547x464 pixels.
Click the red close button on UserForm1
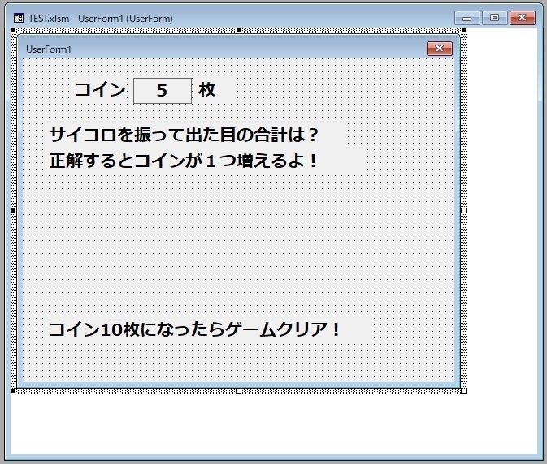point(440,49)
